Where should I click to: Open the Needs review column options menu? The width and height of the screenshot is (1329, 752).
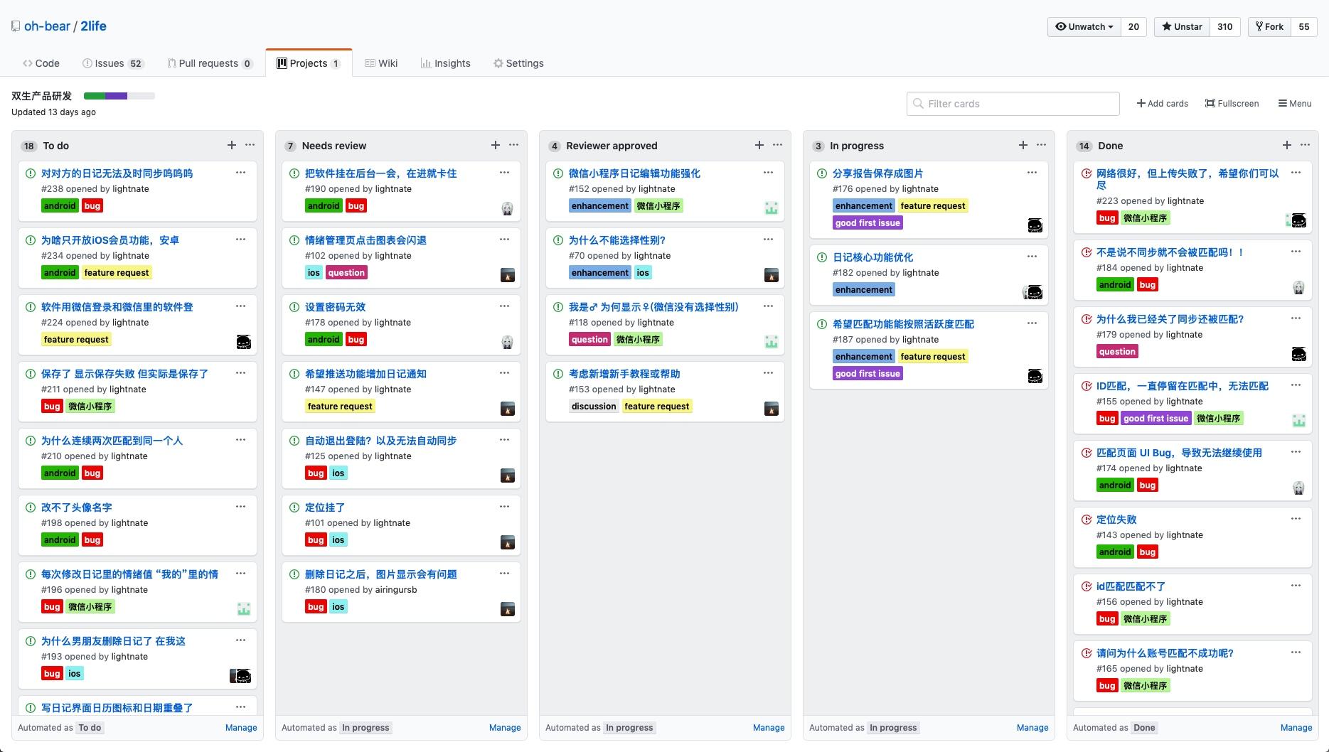click(x=514, y=145)
